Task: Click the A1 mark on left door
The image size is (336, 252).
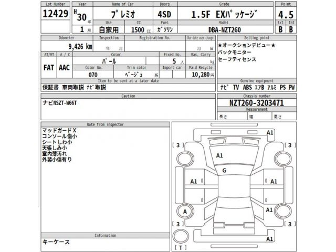Action: click(x=194, y=181)
